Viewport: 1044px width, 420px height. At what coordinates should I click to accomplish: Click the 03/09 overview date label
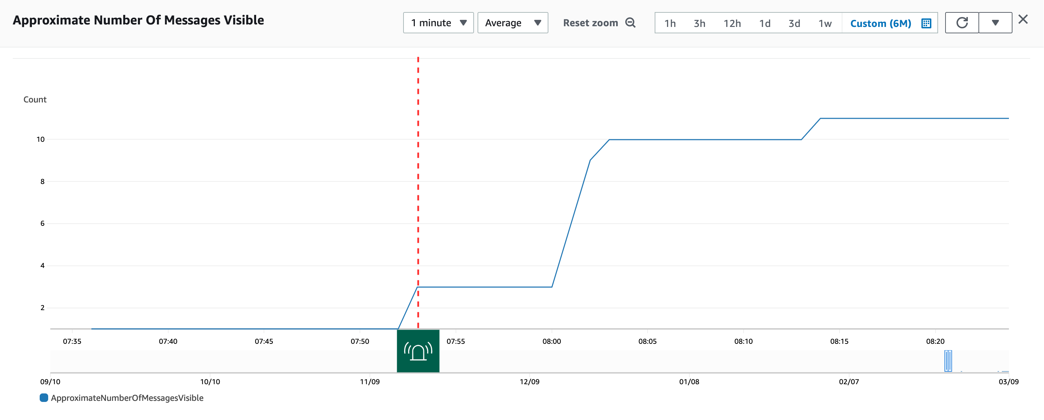[1008, 382]
